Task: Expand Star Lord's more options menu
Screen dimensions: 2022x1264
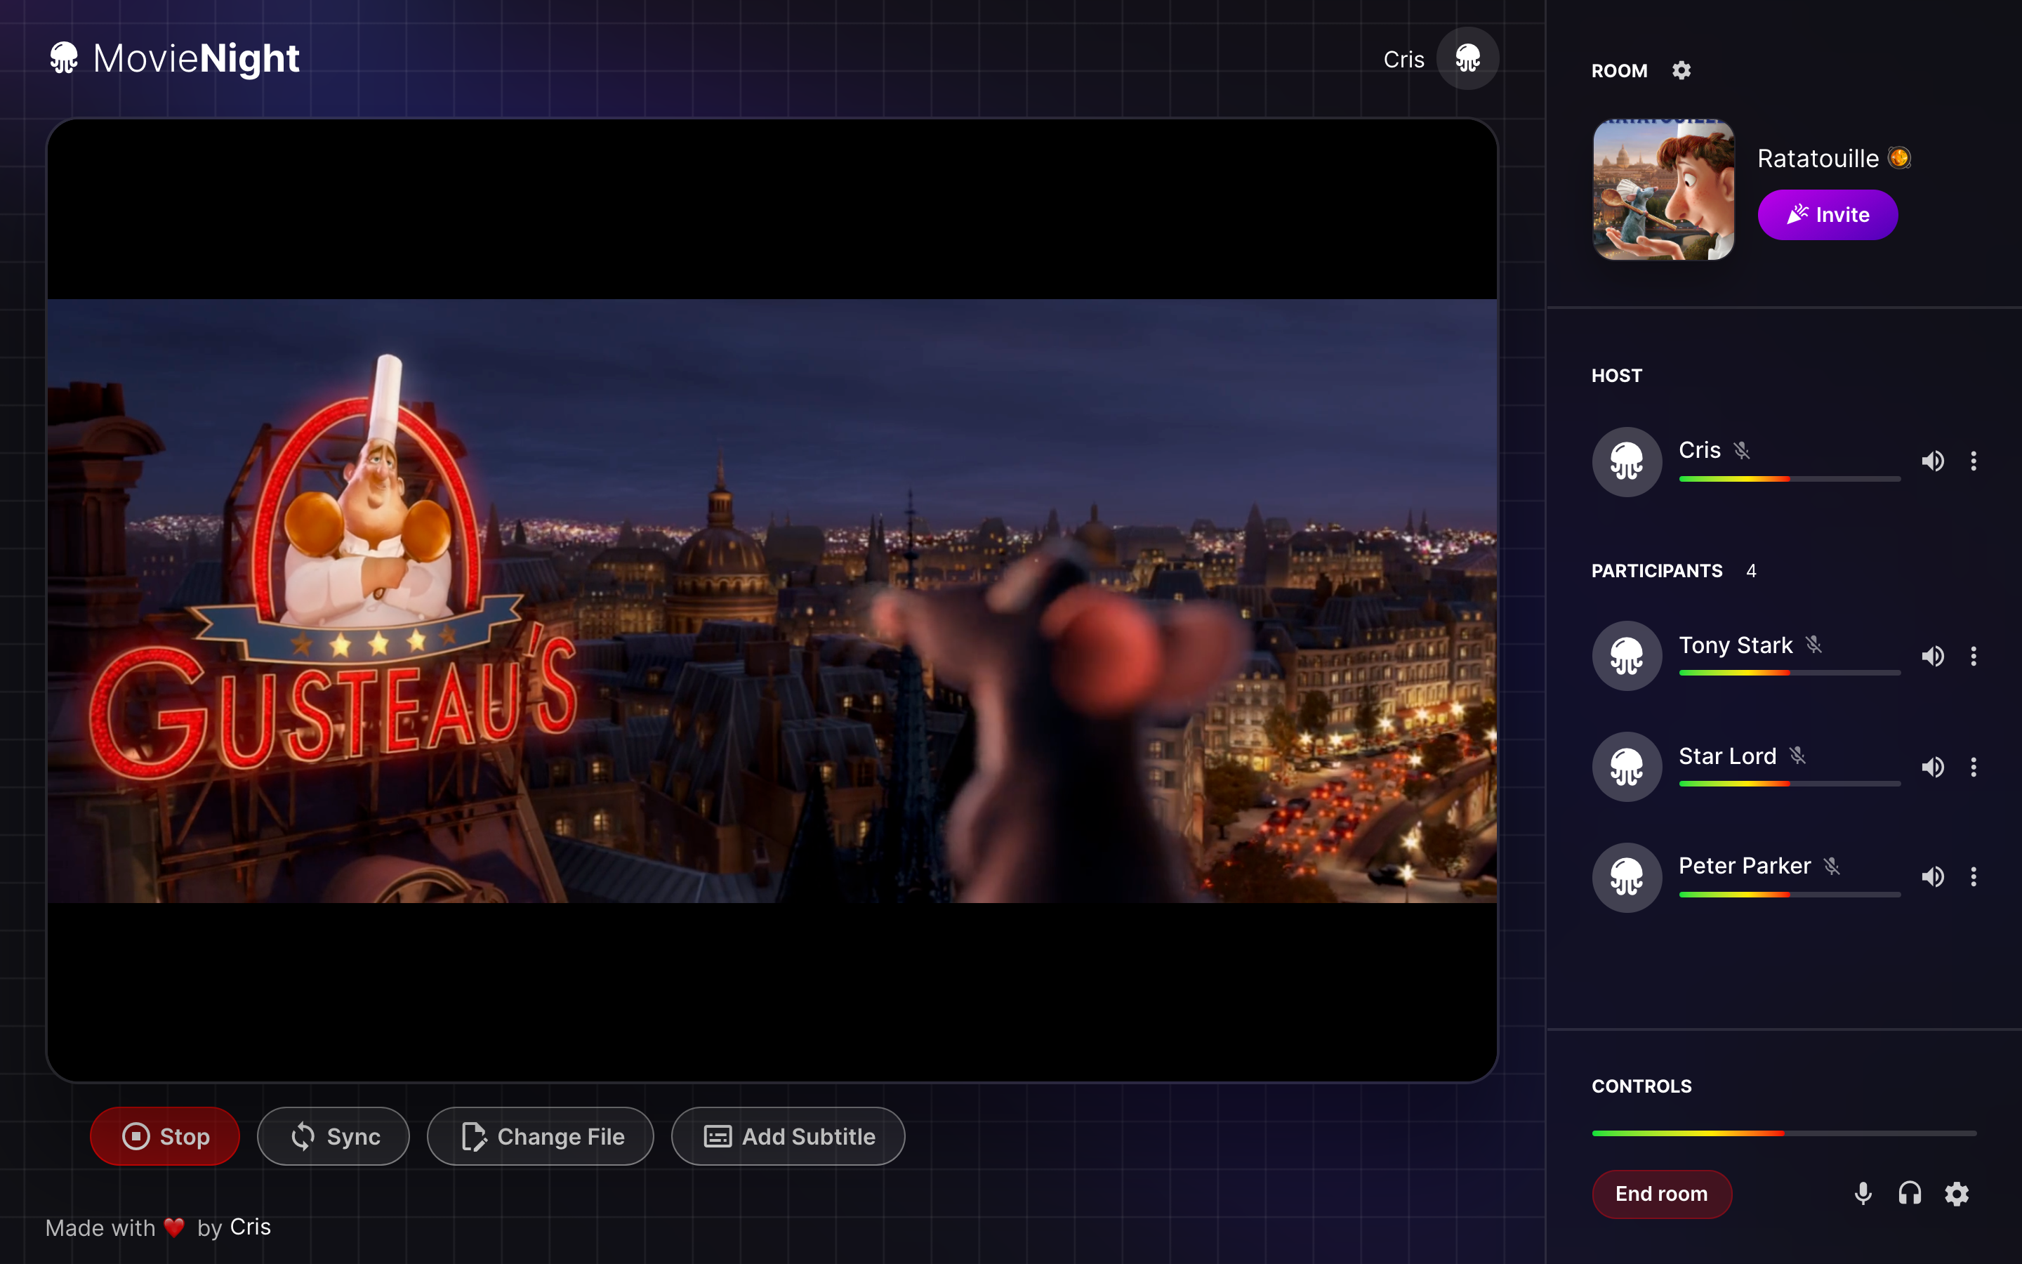Action: tap(1974, 768)
